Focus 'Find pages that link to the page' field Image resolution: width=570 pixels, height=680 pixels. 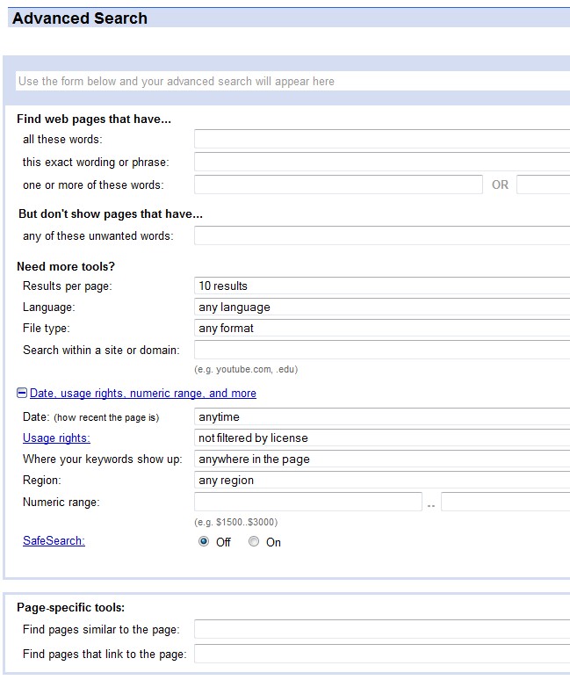coord(382,654)
